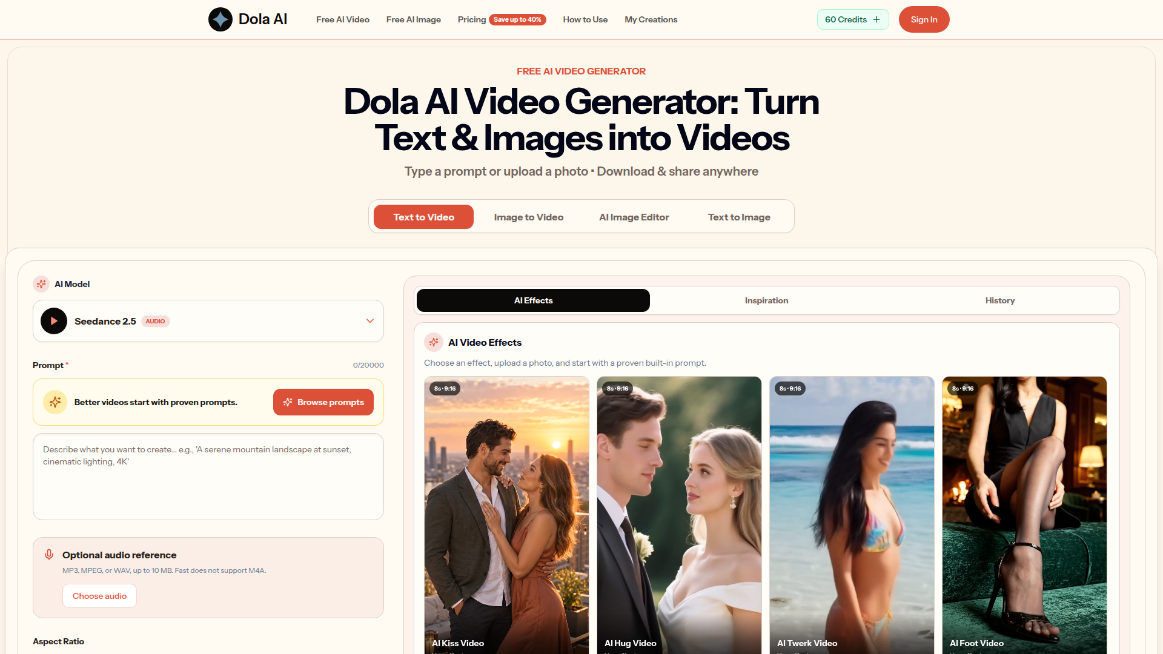Switch to the Image to Video tab

click(x=529, y=217)
